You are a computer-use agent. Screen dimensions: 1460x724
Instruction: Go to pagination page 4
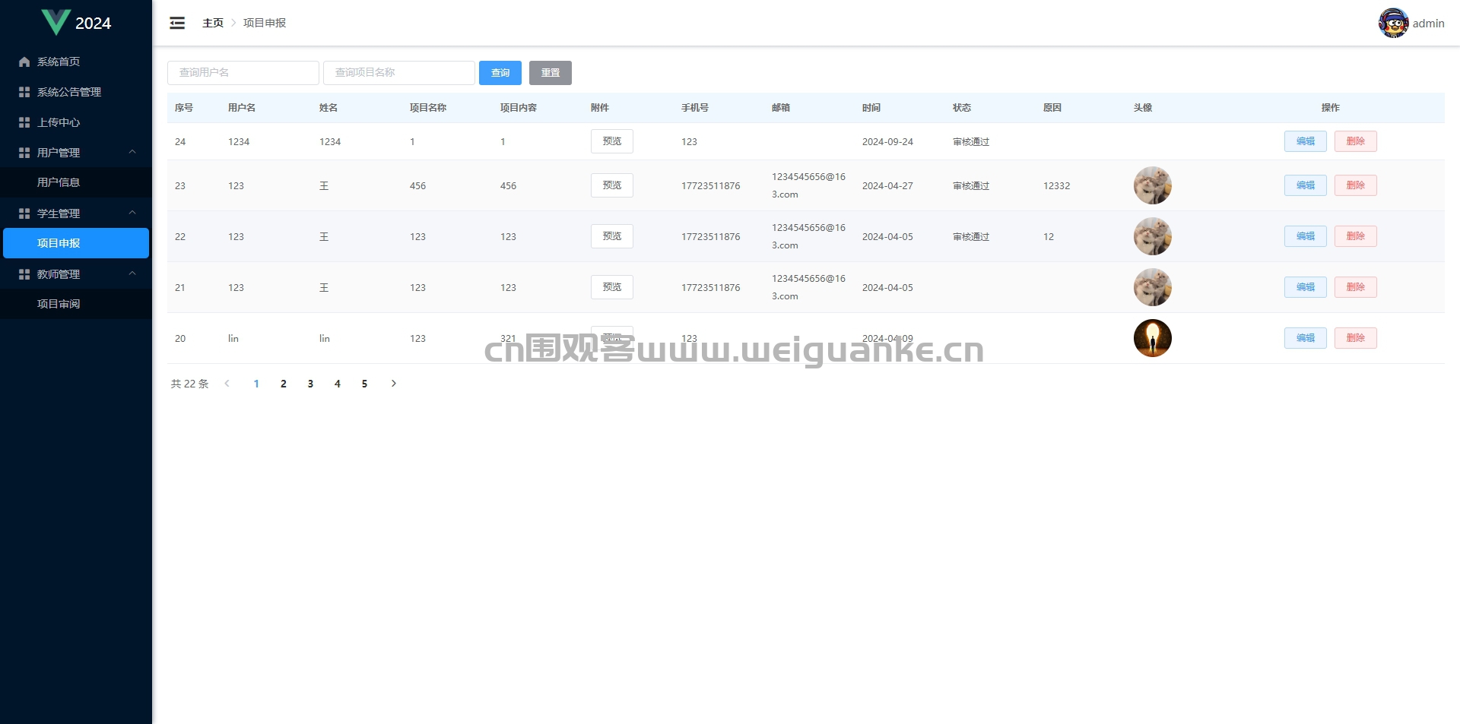338,384
